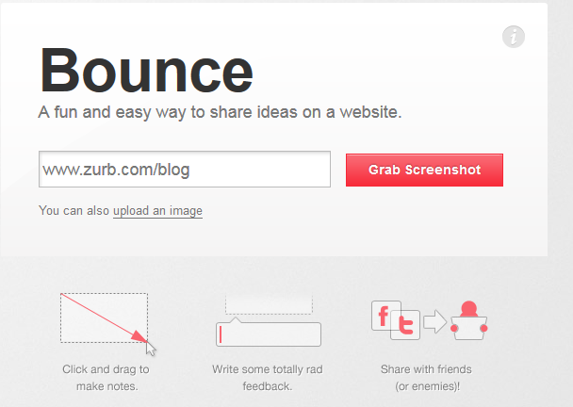Click the 'Click and drag to make notes' caption
This screenshot has height=407, width=573.
[106, 378]
